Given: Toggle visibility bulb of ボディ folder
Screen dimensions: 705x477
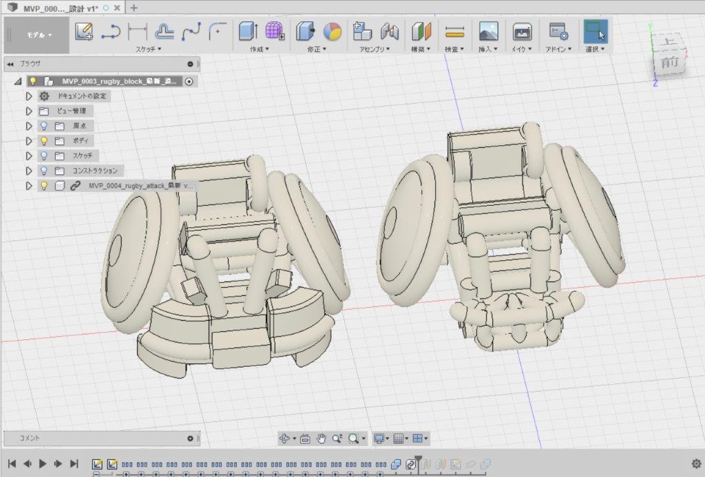Looking at the screenshot, I should [x=44, y=140].
